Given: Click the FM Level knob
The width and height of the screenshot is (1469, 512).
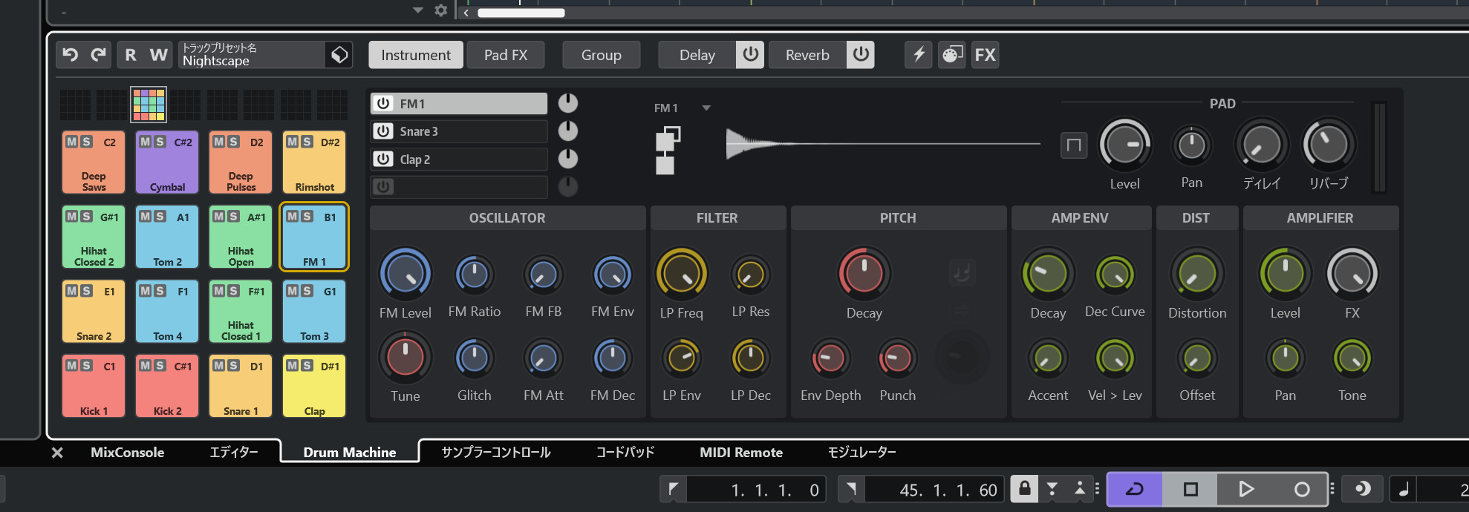Looking at the screenshot, I should [405, 274].
